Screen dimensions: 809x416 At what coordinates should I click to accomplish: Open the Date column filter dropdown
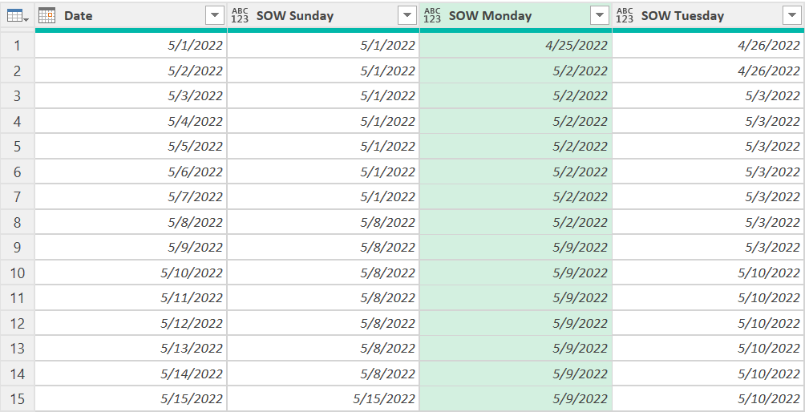[x=215, y=15]
